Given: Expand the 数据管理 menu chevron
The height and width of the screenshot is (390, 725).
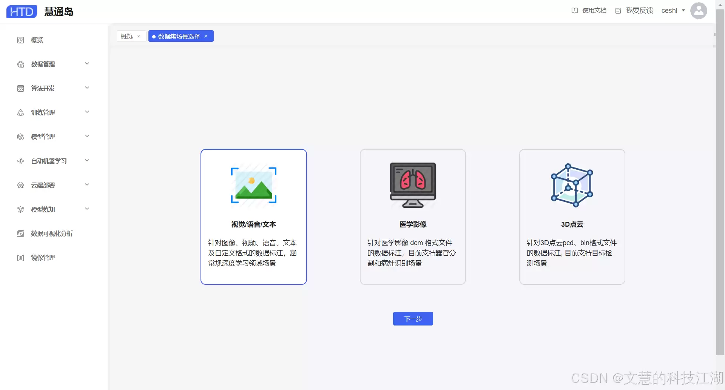Looking at the screenshot, I should (87, 64).
